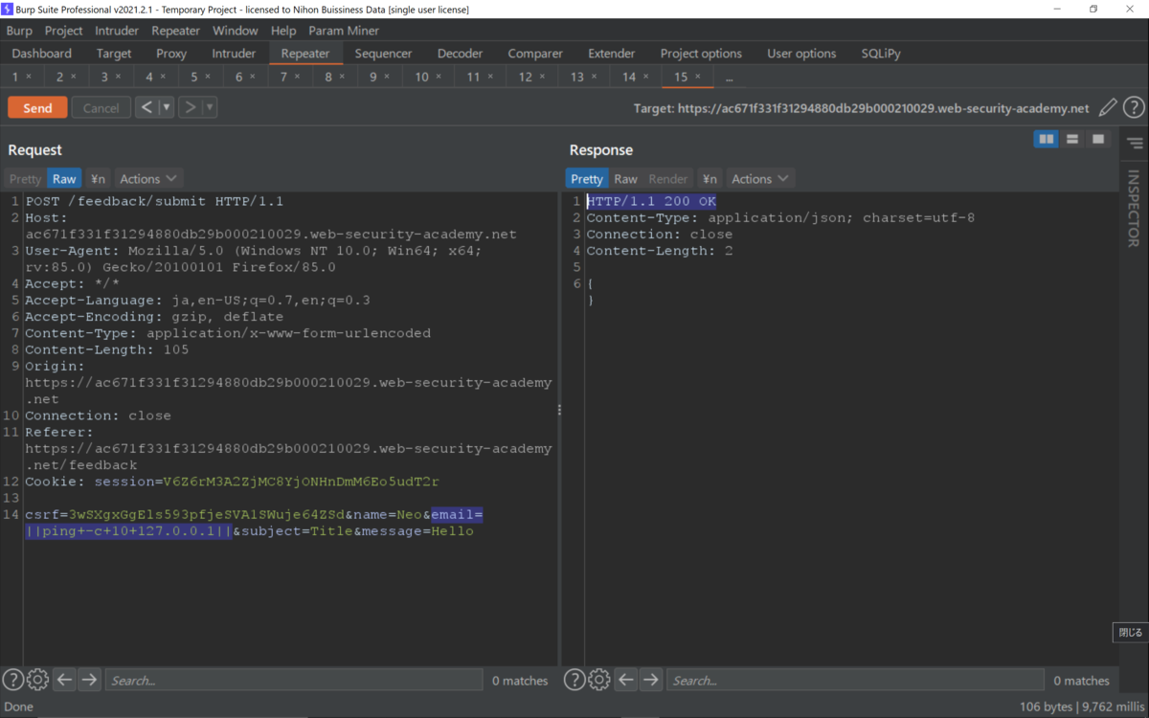Image resolution: width=1149 pixels, height=718 pixels.
Task: Switch Response view to Render
Action: 668,179
